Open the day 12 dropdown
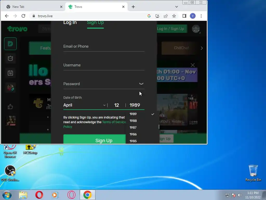 (x=117, y=105)
